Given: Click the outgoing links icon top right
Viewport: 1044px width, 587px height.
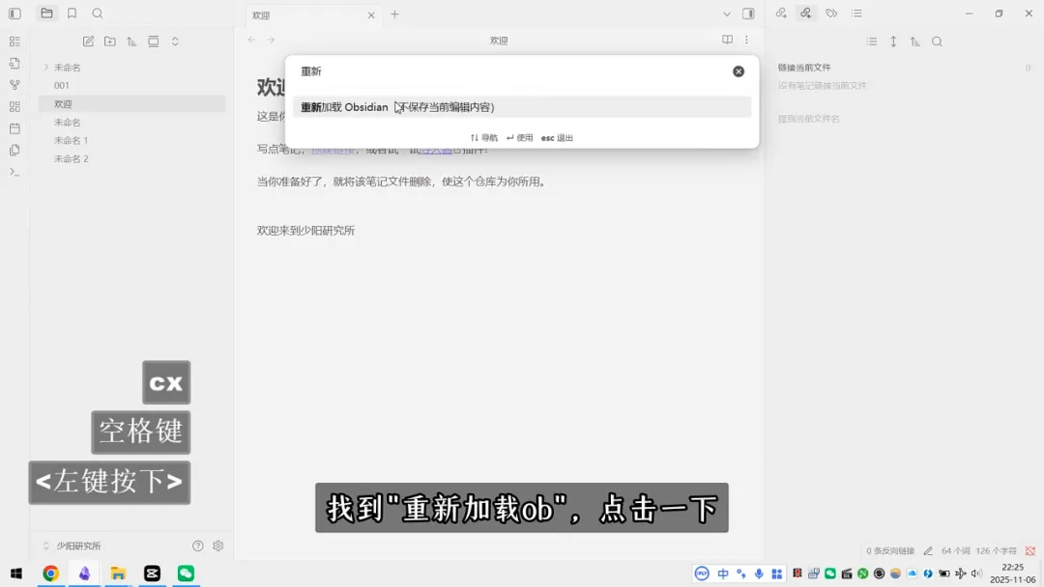Looking at the screenshot, I should [780, 14].
